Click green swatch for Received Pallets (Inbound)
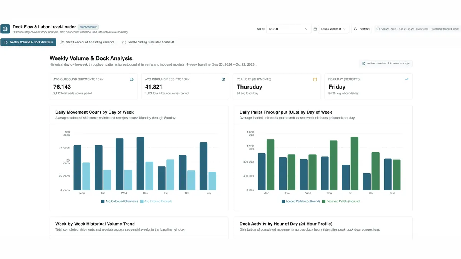Image resolution: width=461 pixels, height=259 pixels. click(324, 201)
